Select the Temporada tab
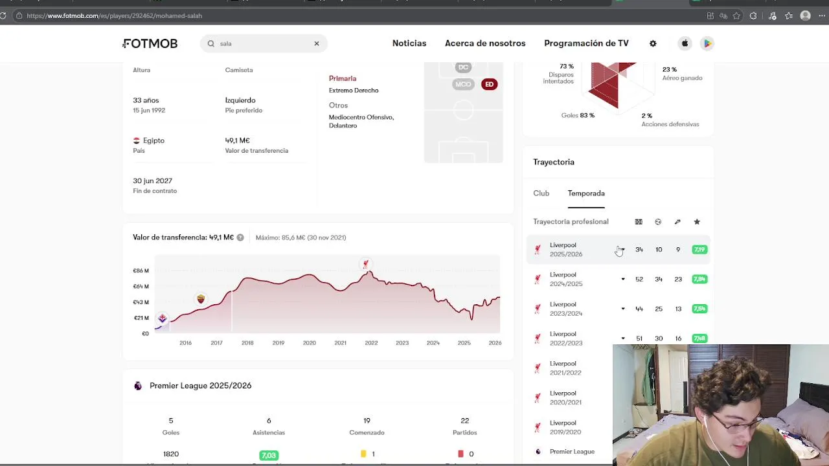The height and width of the screenshot is (466, 829). tap(586, 194)
